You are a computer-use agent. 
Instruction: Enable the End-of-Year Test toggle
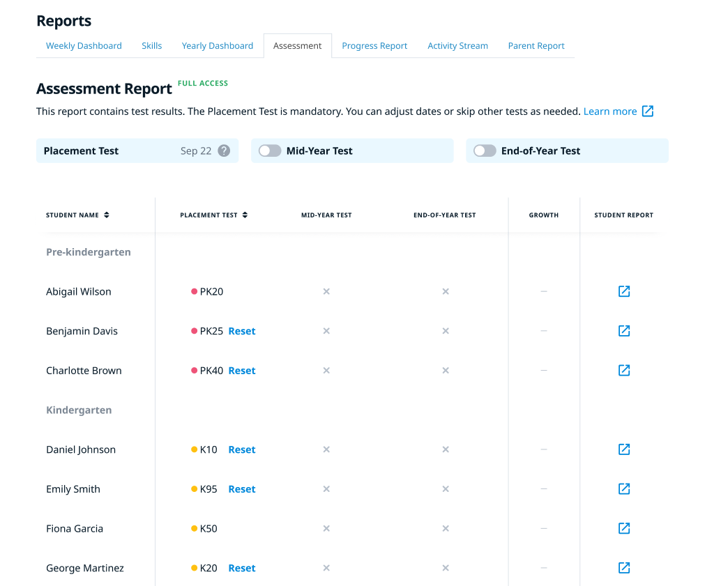tap(485, 151)
